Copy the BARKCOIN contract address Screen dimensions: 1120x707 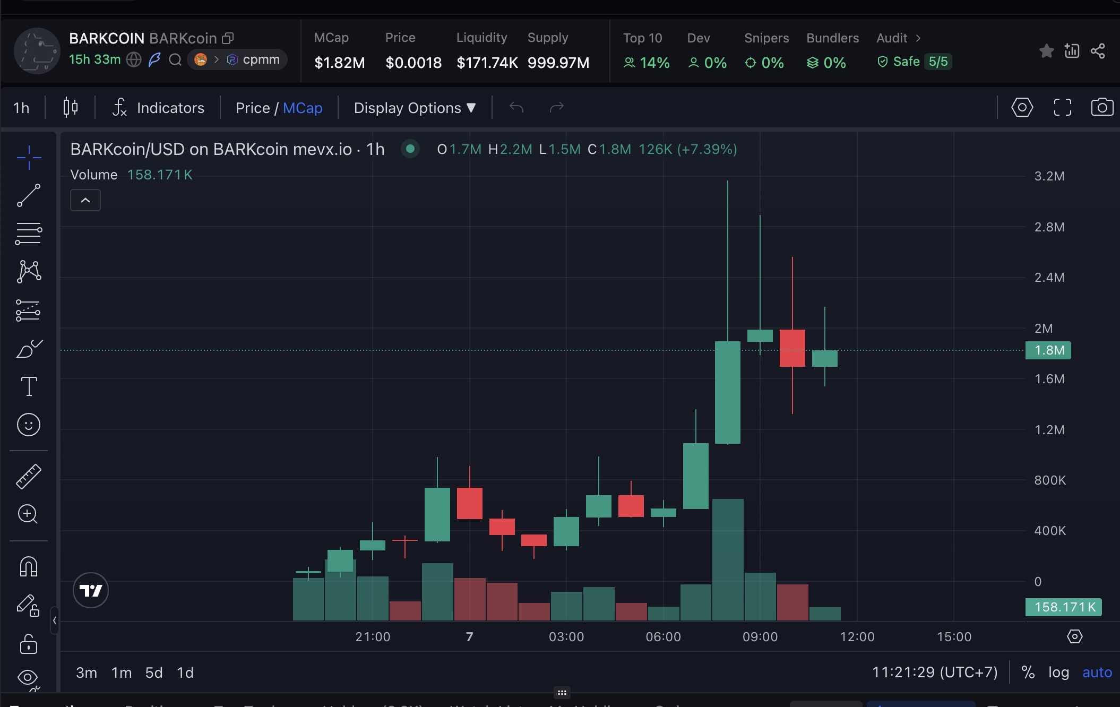[x=228, y=38]
